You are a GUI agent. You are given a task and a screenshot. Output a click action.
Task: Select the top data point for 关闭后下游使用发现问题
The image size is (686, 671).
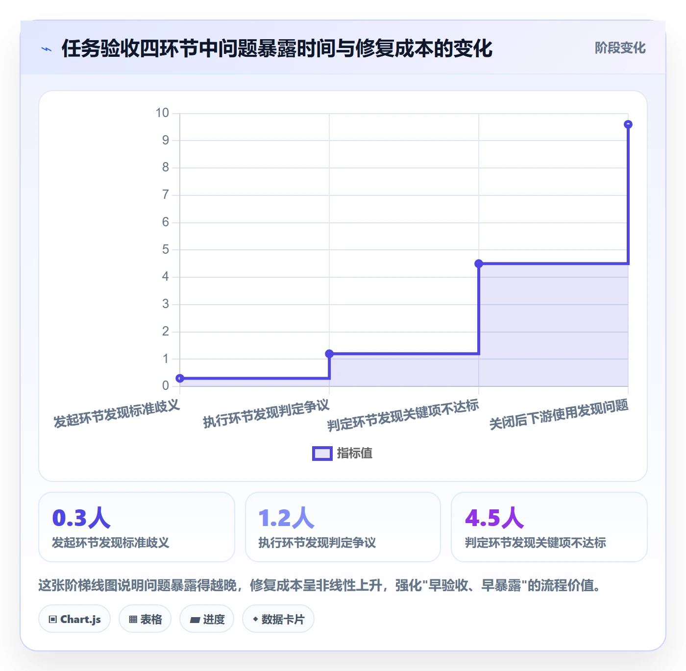pos(628,124)
